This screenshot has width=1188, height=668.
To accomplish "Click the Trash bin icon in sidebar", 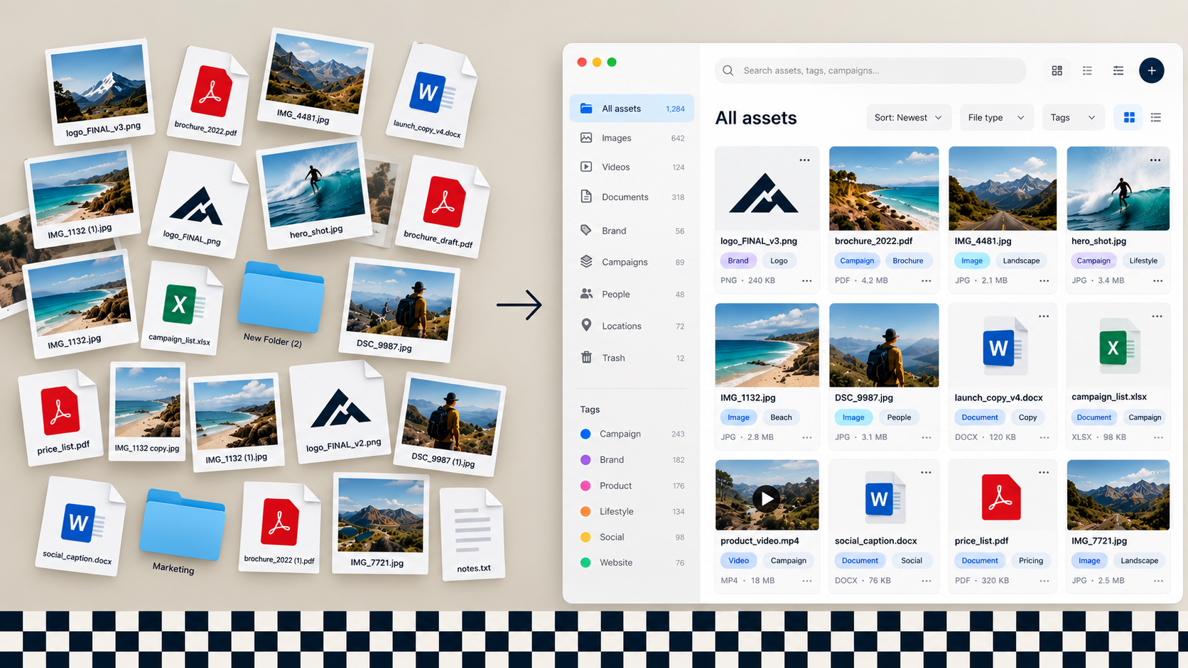I will pos(586,357).
